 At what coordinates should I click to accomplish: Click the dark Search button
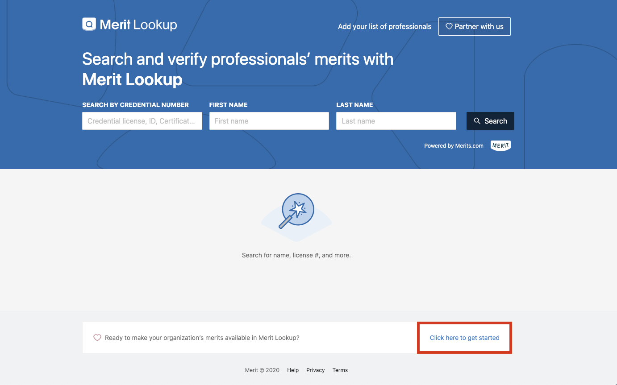(x=490, y=121)
